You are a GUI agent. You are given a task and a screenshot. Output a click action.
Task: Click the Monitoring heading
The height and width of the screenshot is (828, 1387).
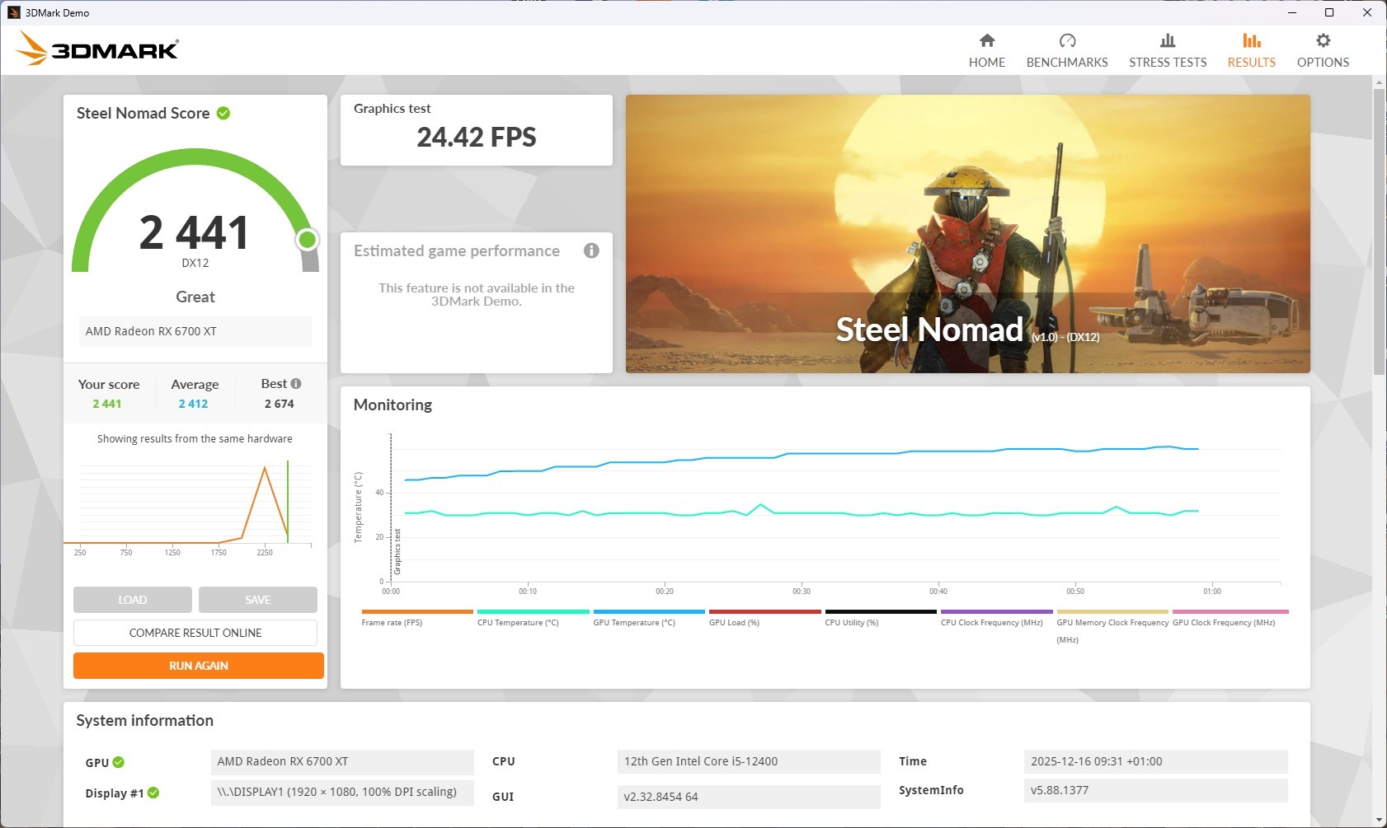click(x=393, y=405)
